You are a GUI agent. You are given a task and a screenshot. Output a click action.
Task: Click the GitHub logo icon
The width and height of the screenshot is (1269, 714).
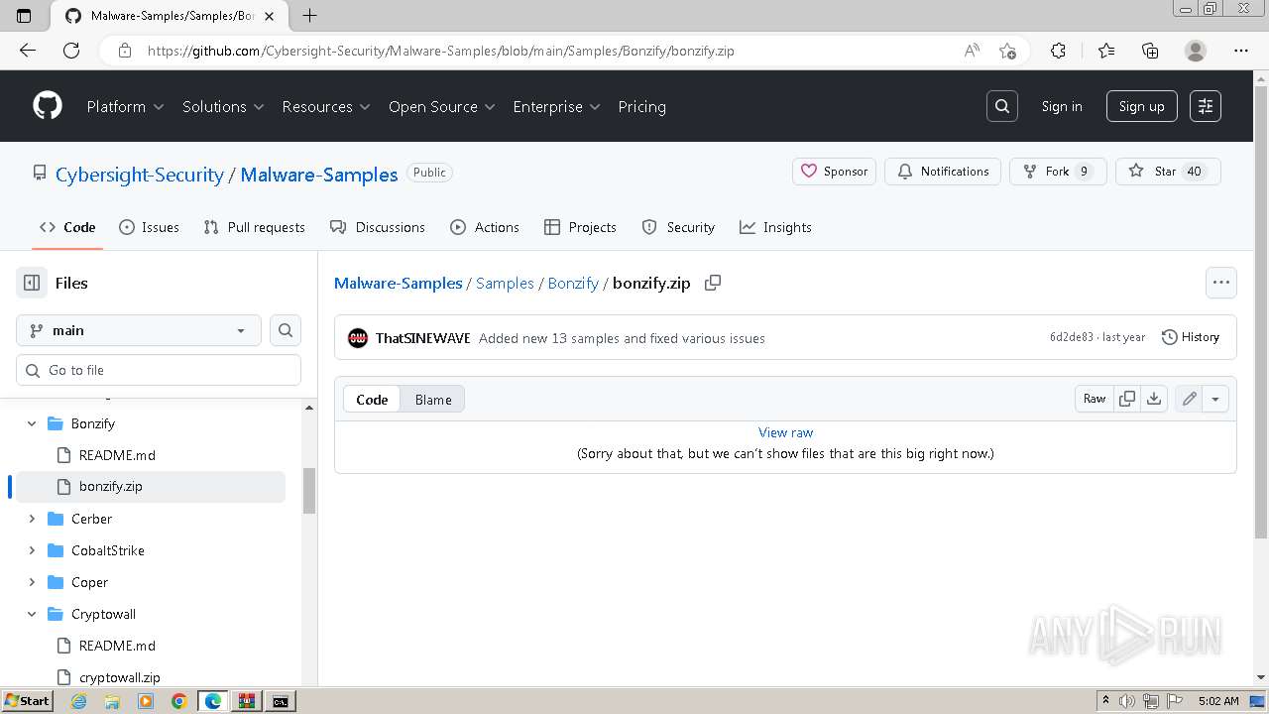click(48, 106)
